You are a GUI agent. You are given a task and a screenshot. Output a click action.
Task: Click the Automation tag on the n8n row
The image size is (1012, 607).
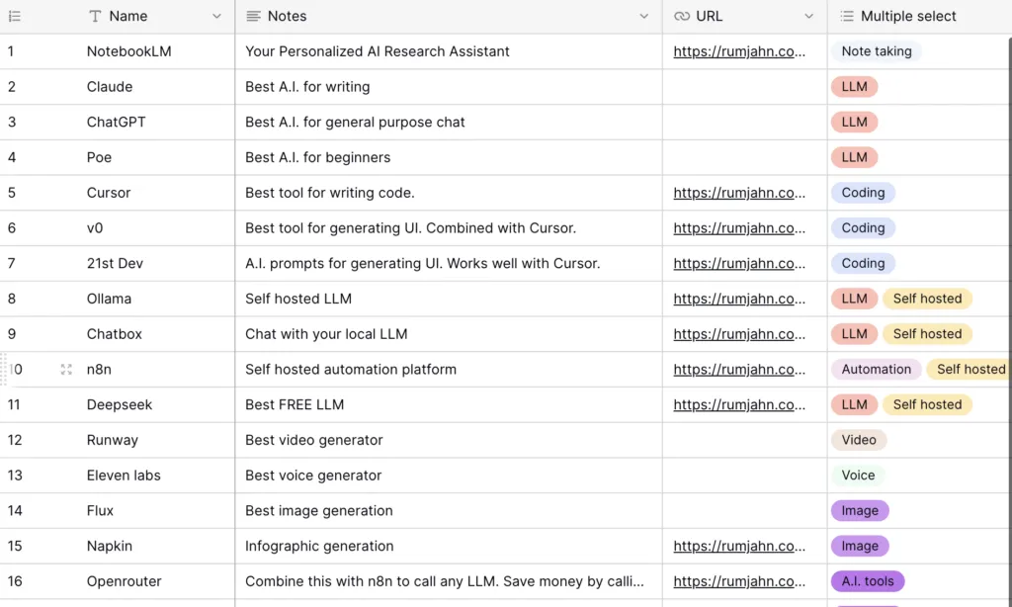876,370
